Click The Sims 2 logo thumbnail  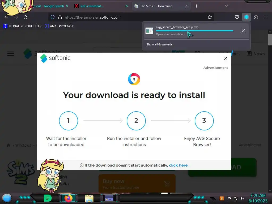20,172
